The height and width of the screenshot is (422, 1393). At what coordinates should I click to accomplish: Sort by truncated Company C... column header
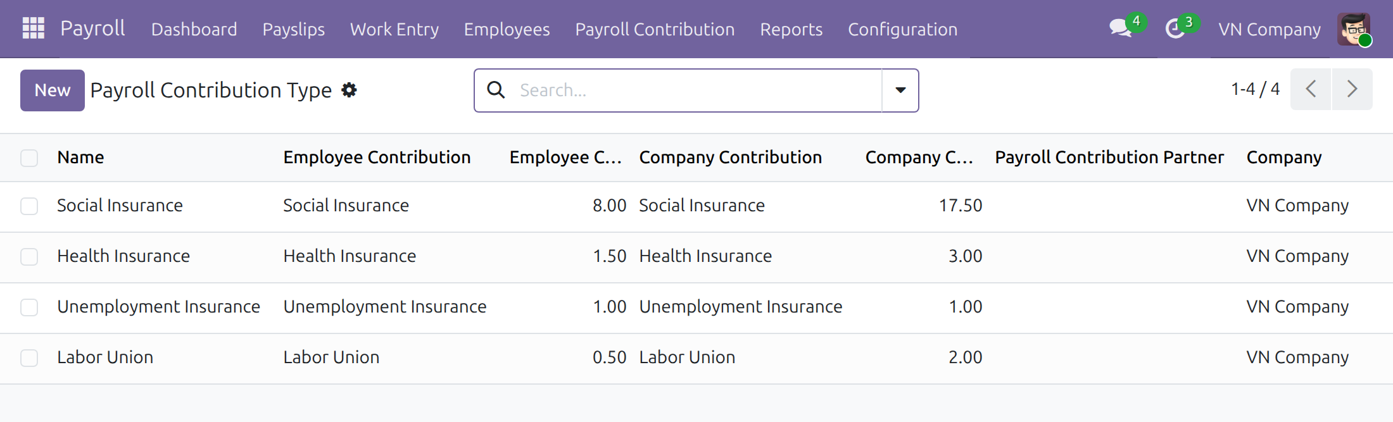[x=919, y=158]
